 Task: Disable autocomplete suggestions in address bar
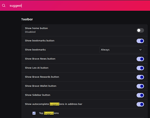point(140,104)
